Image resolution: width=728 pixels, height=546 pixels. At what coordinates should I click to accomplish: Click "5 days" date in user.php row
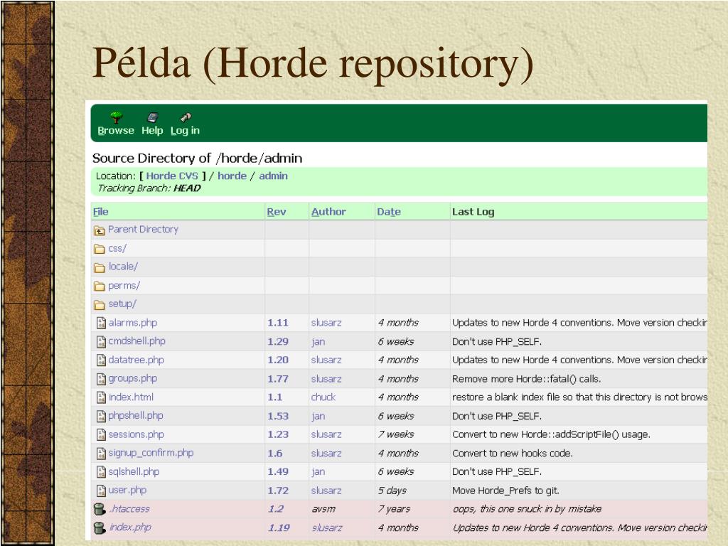(392, 491)
